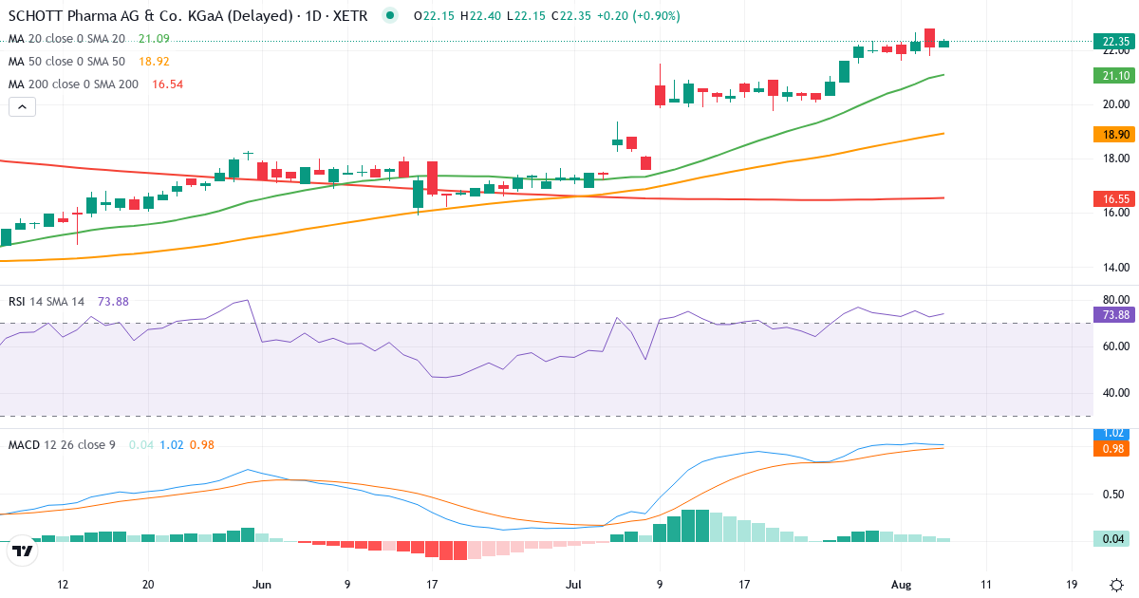Viewport: 1139px width, 598px height.
Task: Select the RSI 14 indicator legend
Action: [x=47, y=301]
